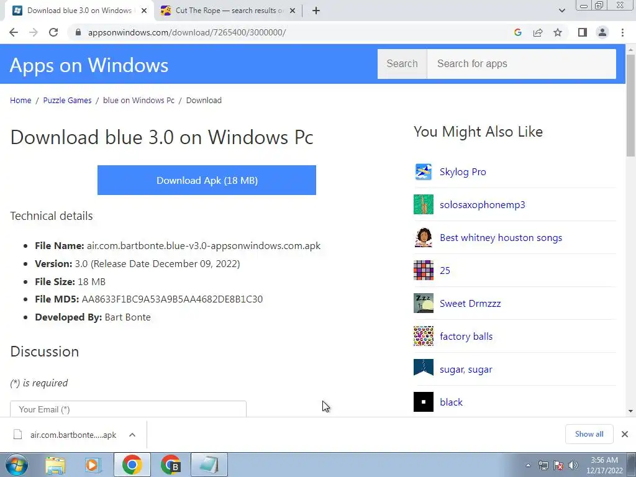Open a new tab with the plus button
This screenshot has height=477, width=636.
click(316, 11)
